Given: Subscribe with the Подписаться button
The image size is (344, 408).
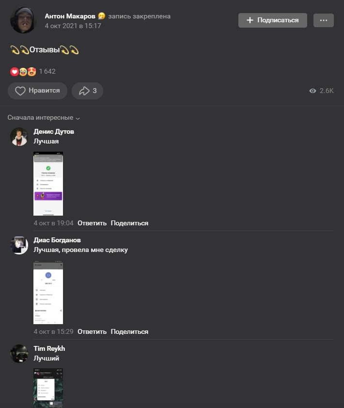Looking at the screenshot, I should (273, 20).
